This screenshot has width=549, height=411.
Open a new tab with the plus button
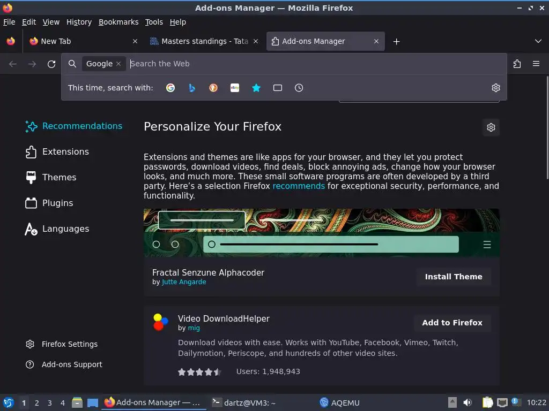[x=396, y=42]
